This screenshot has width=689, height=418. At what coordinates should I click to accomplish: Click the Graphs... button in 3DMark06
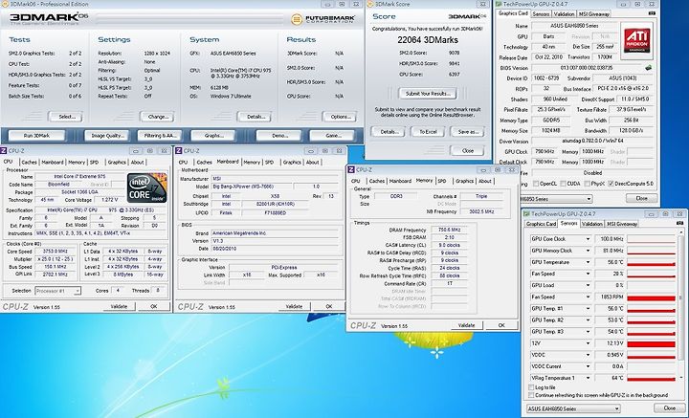coord(213,136)
